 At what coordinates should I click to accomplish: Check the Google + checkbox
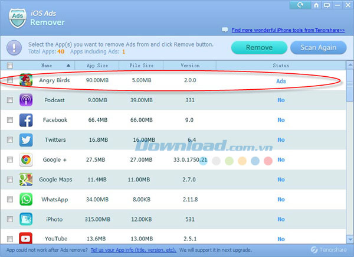tap(10, 160)
